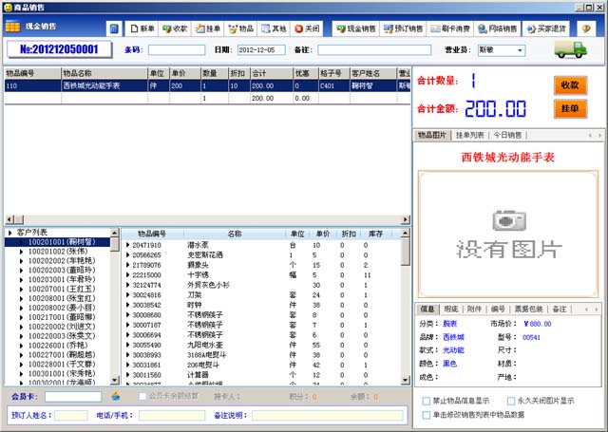
Task: Check 单击修改销售列表中物品数据 option
Action: tap(426, 415)
